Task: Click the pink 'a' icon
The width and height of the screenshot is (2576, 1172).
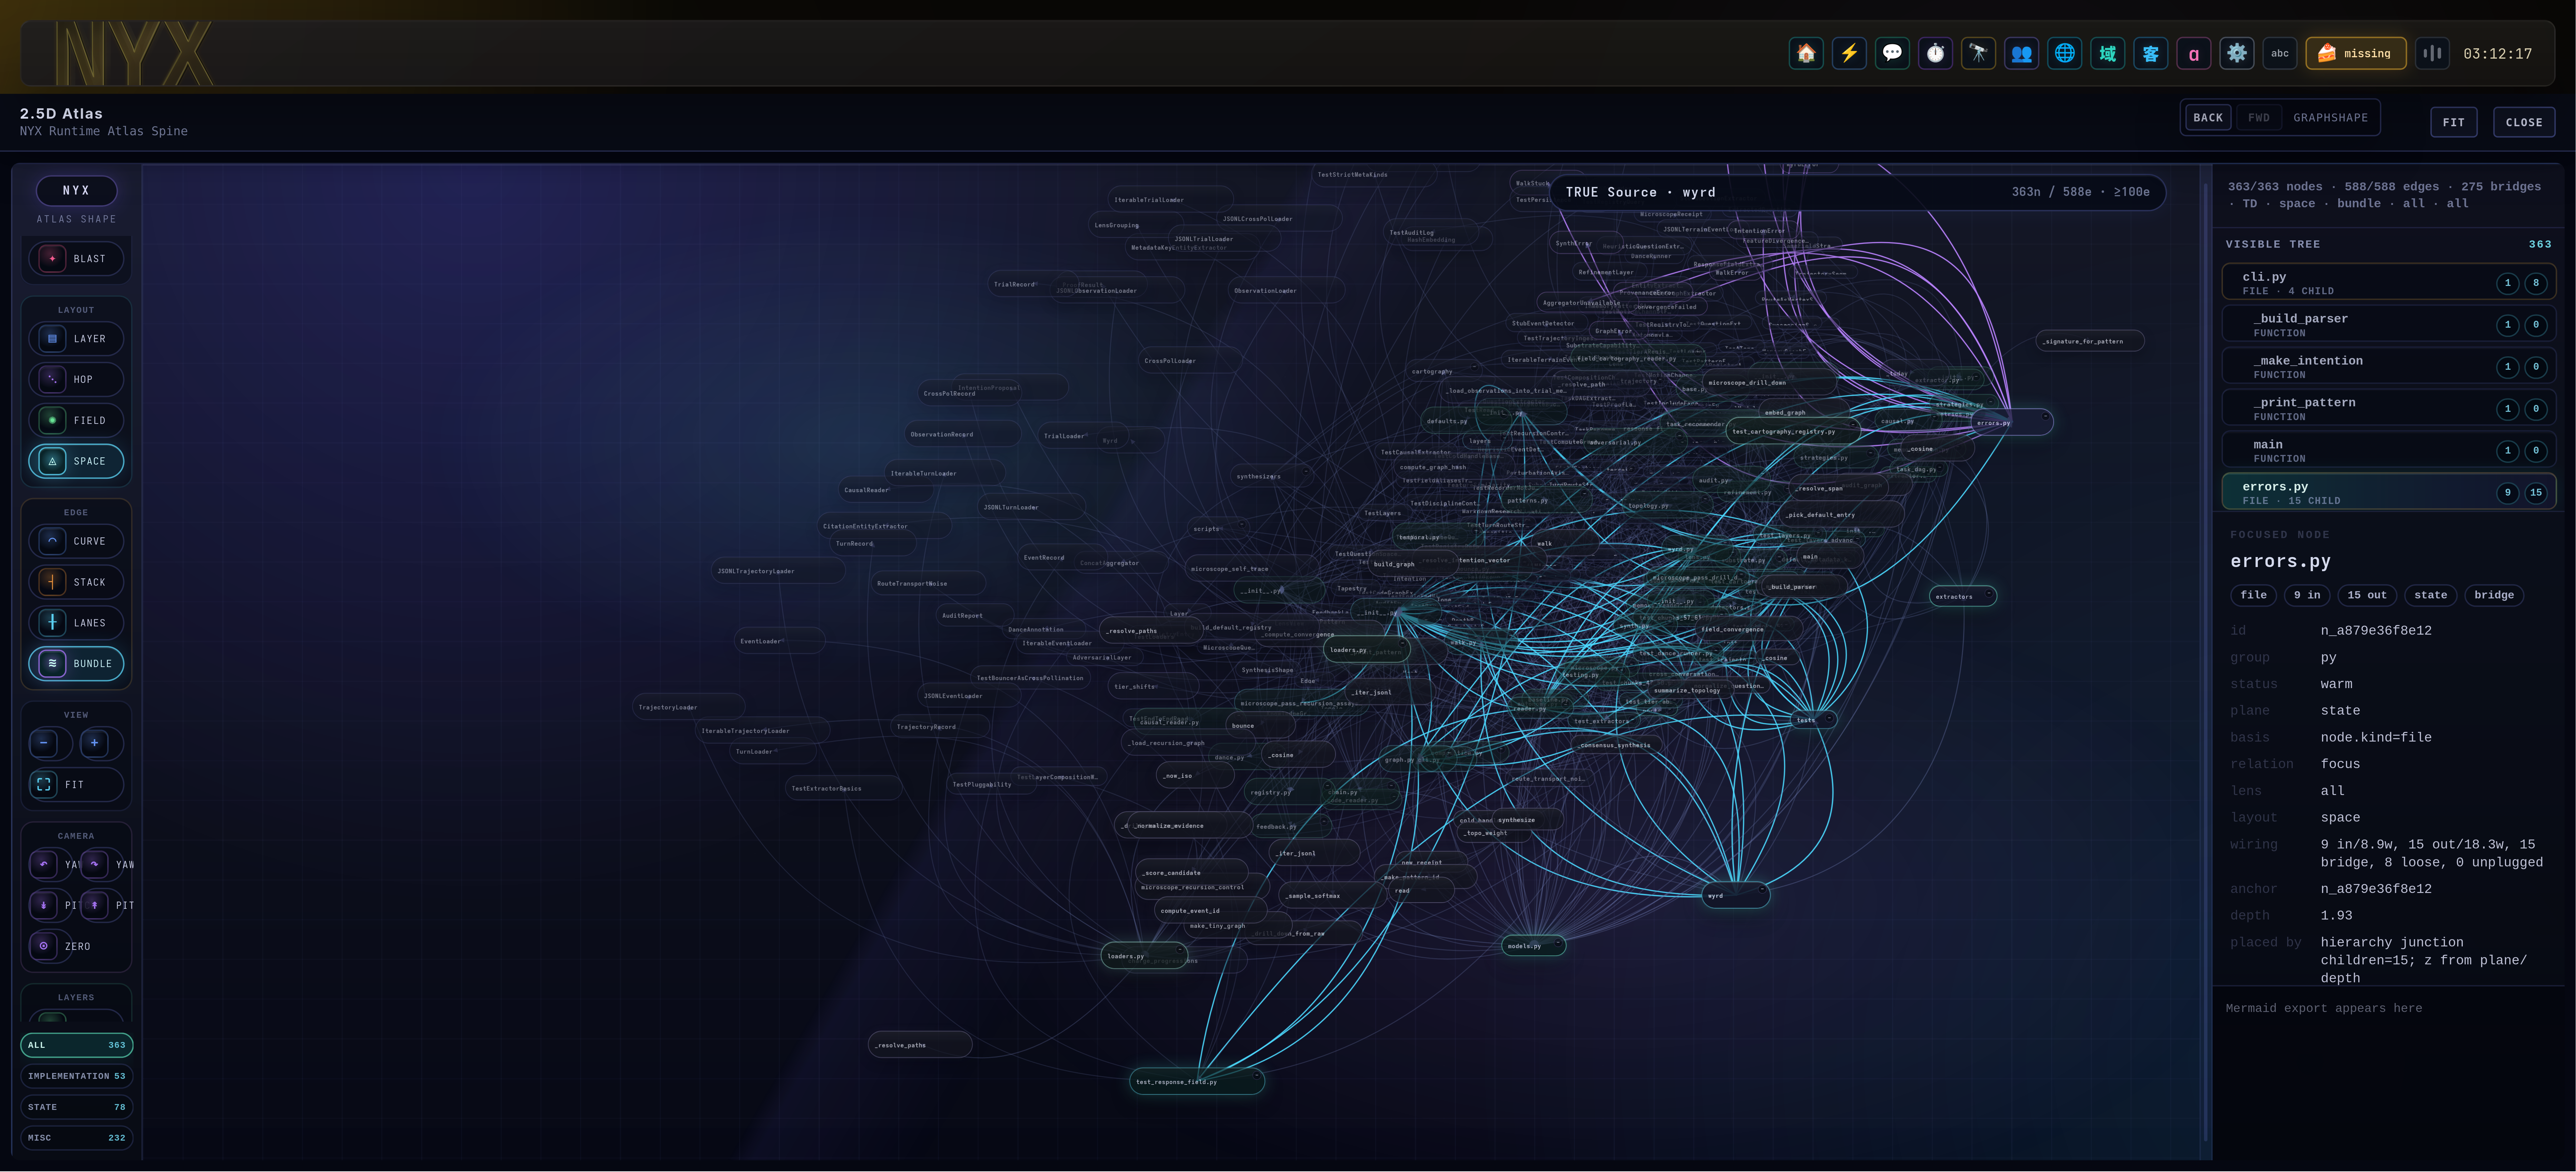Action: point(2193,54)
